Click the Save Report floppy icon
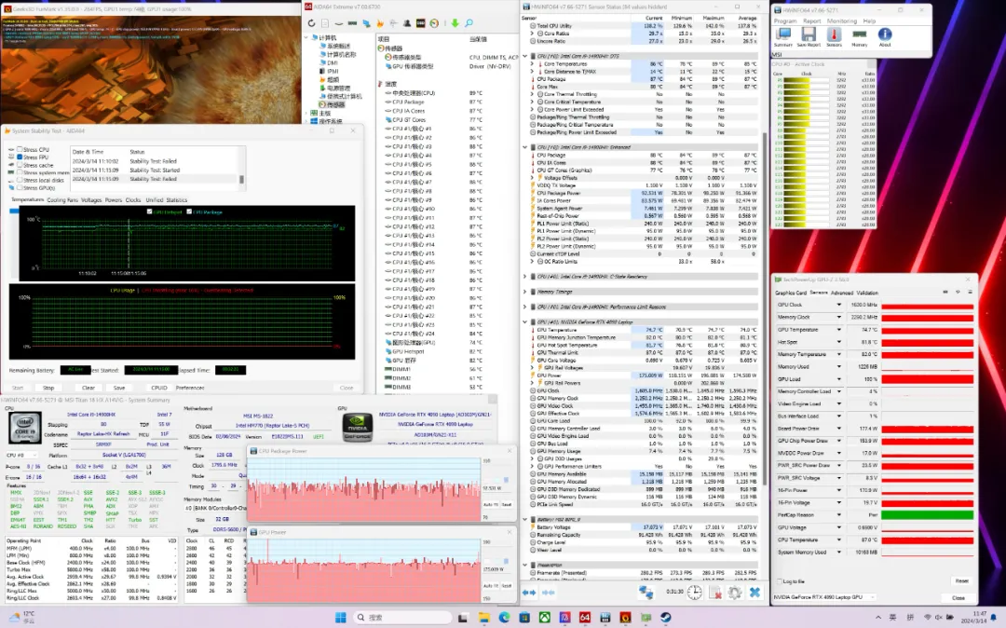This screenshot has width=1006, height=628. (809, 36)
